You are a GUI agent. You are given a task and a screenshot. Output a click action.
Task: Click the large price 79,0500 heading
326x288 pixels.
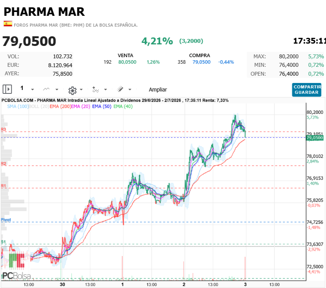[29, 41]
